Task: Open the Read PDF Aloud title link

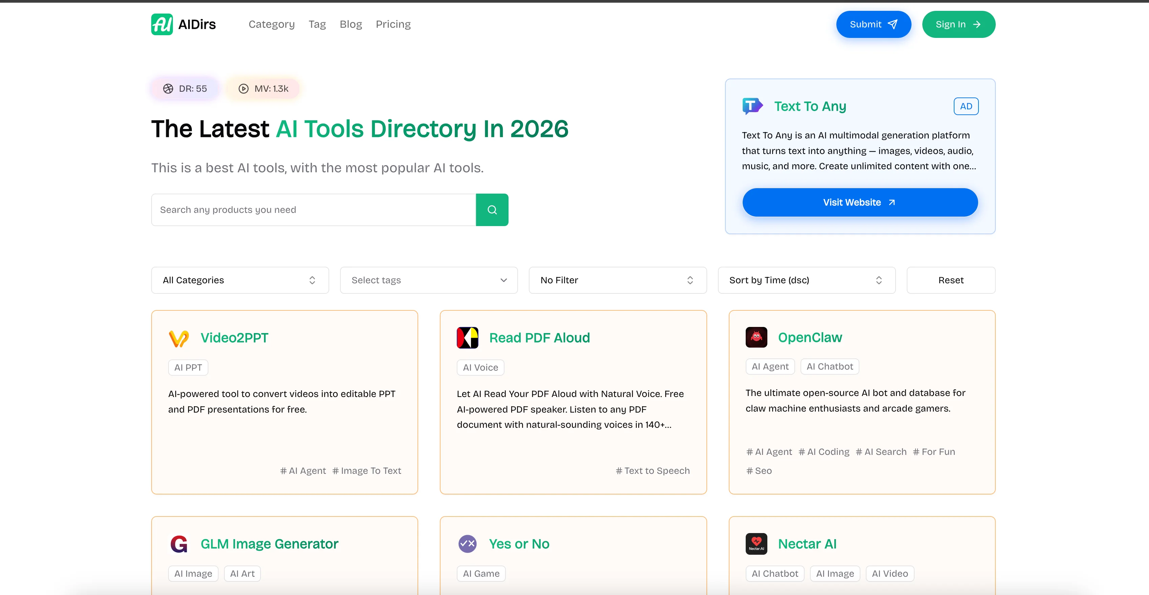Action: pyautogui.click(x=539, y=338)
